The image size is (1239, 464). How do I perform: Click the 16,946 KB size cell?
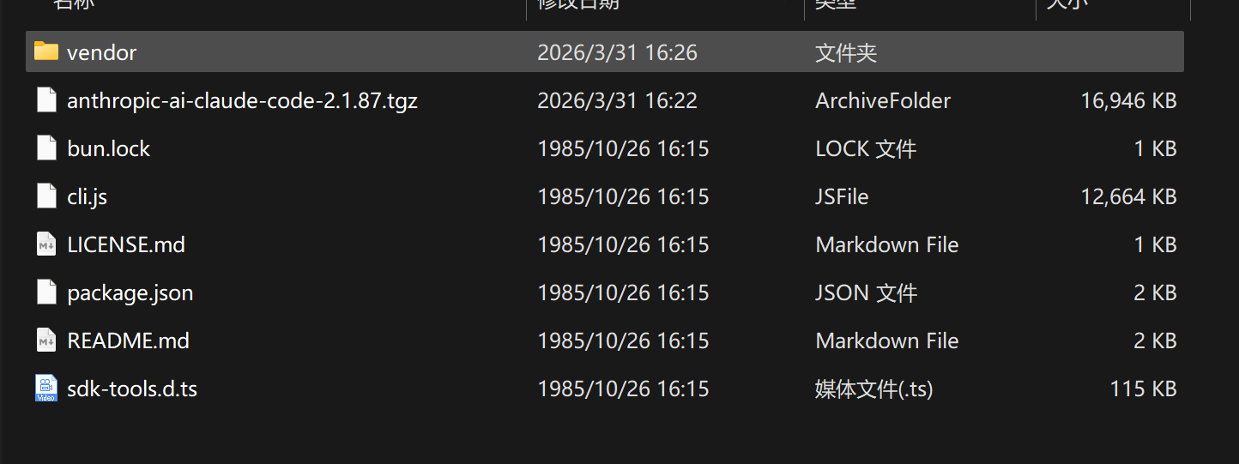[x=1128, y=100]
